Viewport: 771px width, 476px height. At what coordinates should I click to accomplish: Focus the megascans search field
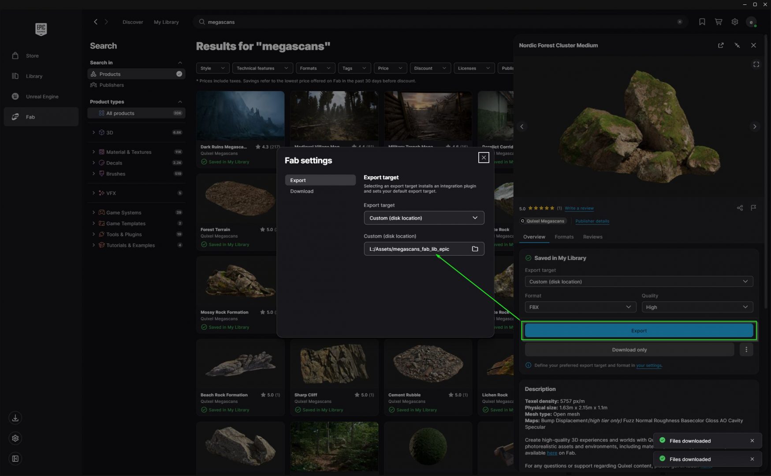pyautogui.click(x=441, y=22)
